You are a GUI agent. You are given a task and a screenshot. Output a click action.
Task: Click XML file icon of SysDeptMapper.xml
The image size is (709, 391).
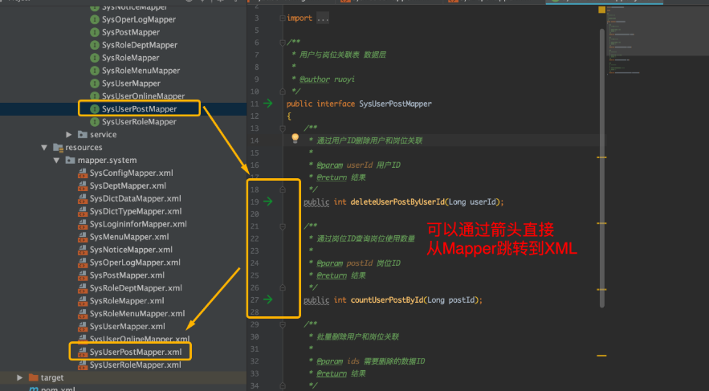82,185
